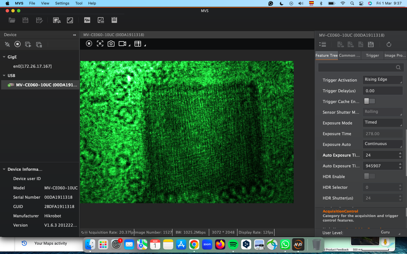Increase the Auto Exposure Time lower limit stepper
This screenshot has width=407, height=254.
pos(400,153)
